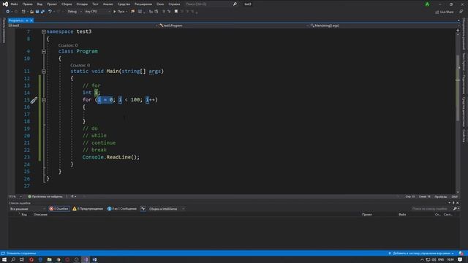Image resolution: width=468 pixels, height=263 pixels.
Task: Close the Program.cs tab
Action: click(31, 20)
